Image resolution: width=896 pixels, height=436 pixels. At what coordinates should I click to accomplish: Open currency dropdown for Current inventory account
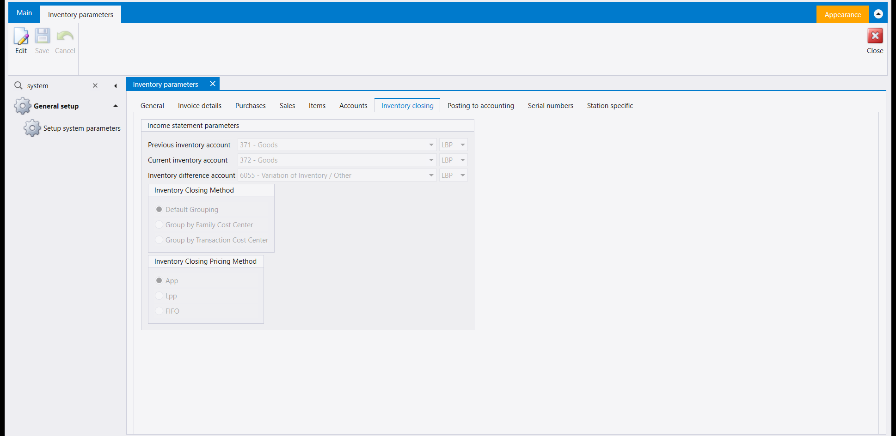[x=462, y=160]
